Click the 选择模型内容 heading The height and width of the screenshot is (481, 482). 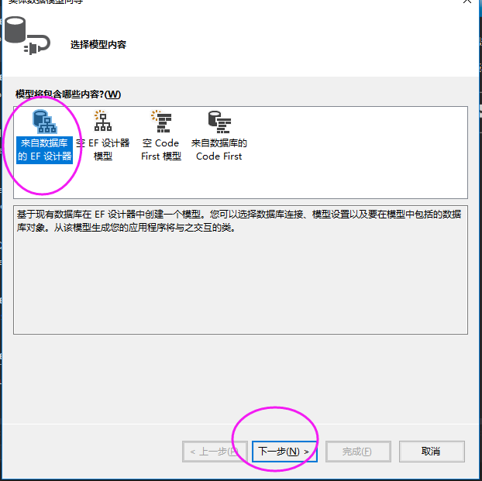[98, 45]
